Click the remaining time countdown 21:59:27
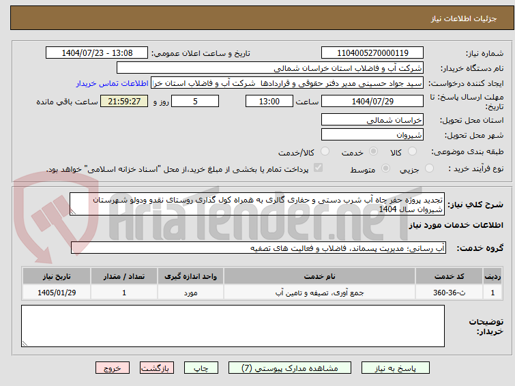This screenshot has height=386, width=515. coord(124,101)
